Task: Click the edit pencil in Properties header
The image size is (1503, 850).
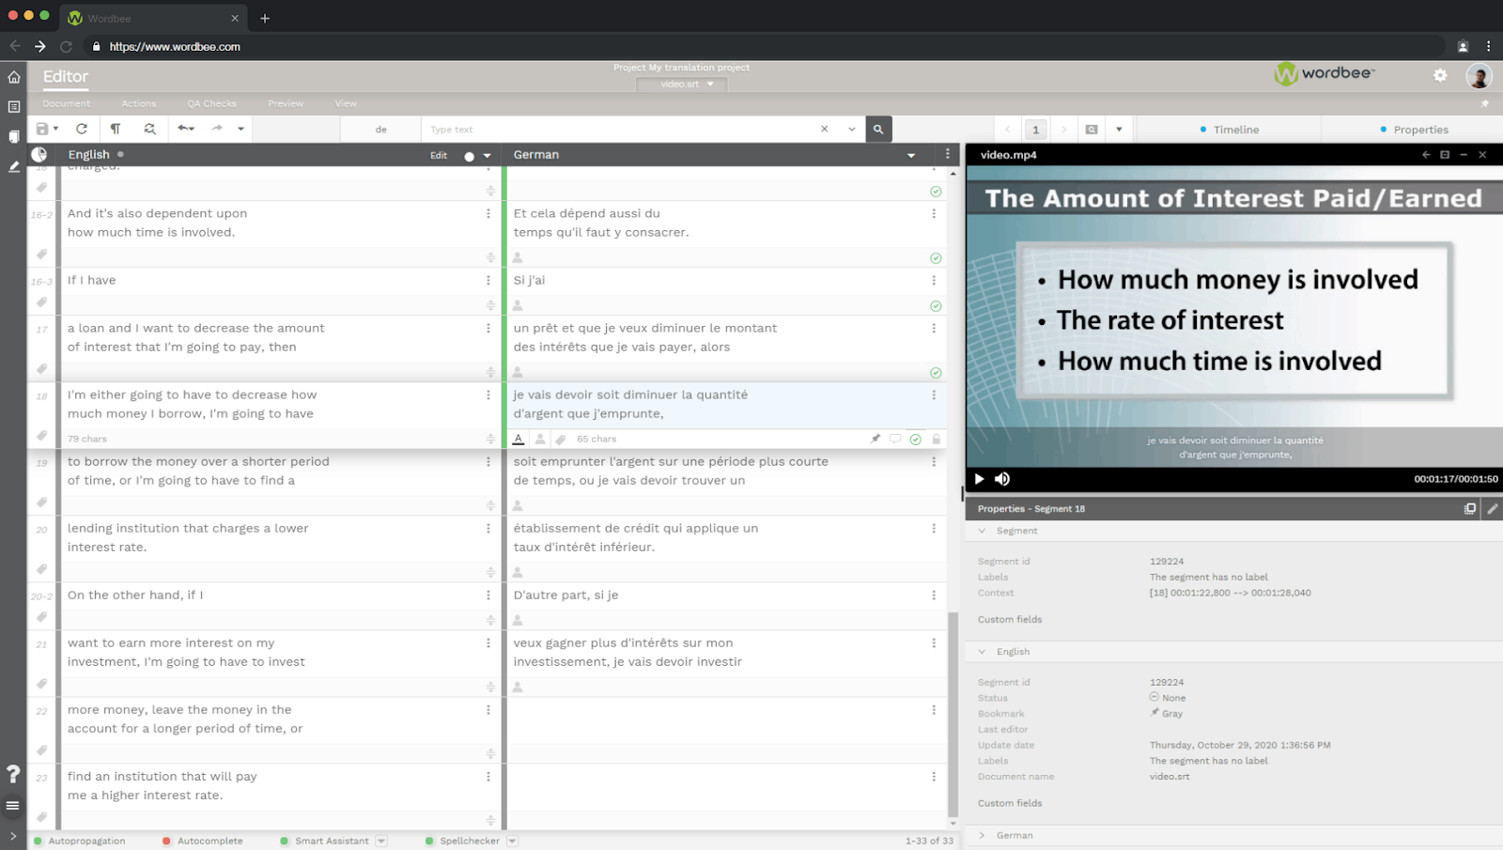Action: (x=1493, y=508)
